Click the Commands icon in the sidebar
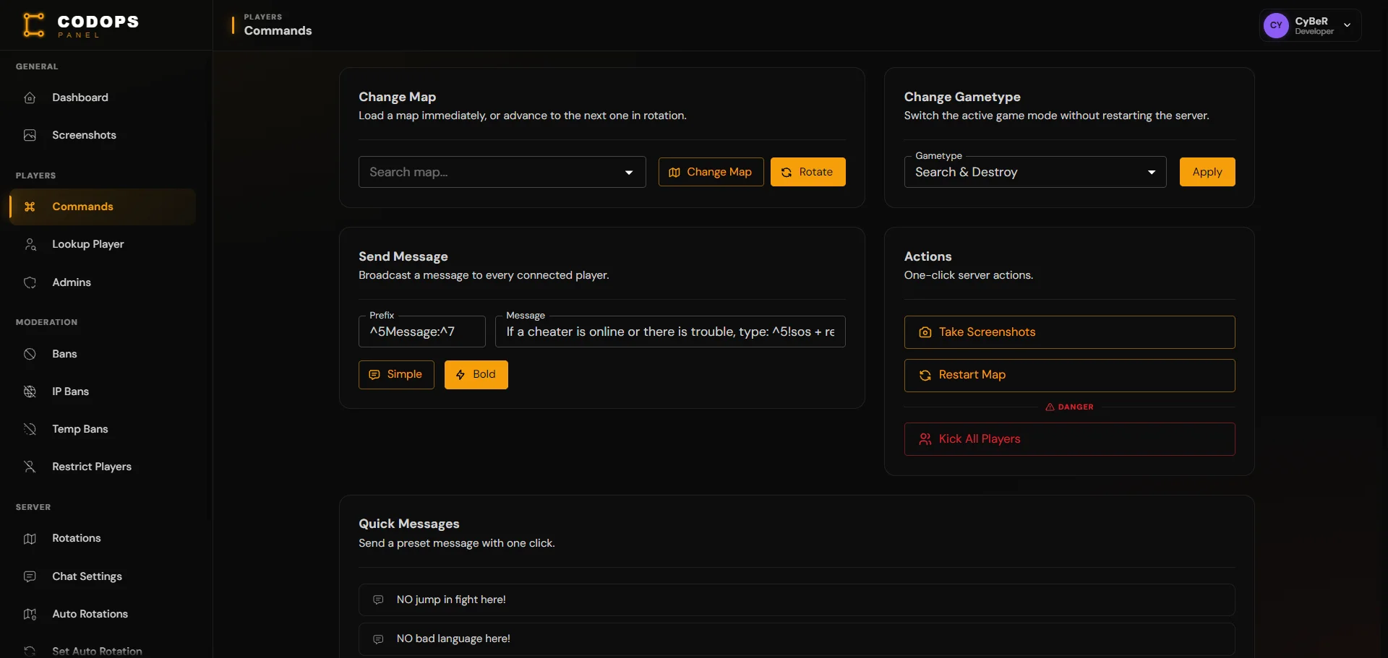 point(30,207)
